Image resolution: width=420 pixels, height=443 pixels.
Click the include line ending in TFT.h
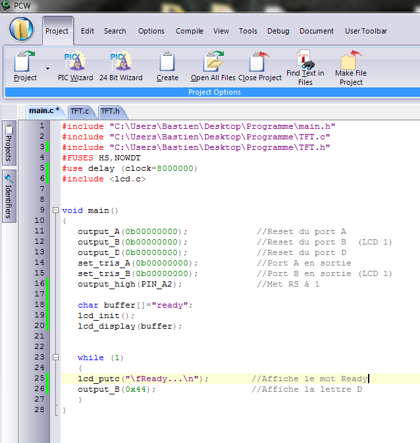pos(196,147)
